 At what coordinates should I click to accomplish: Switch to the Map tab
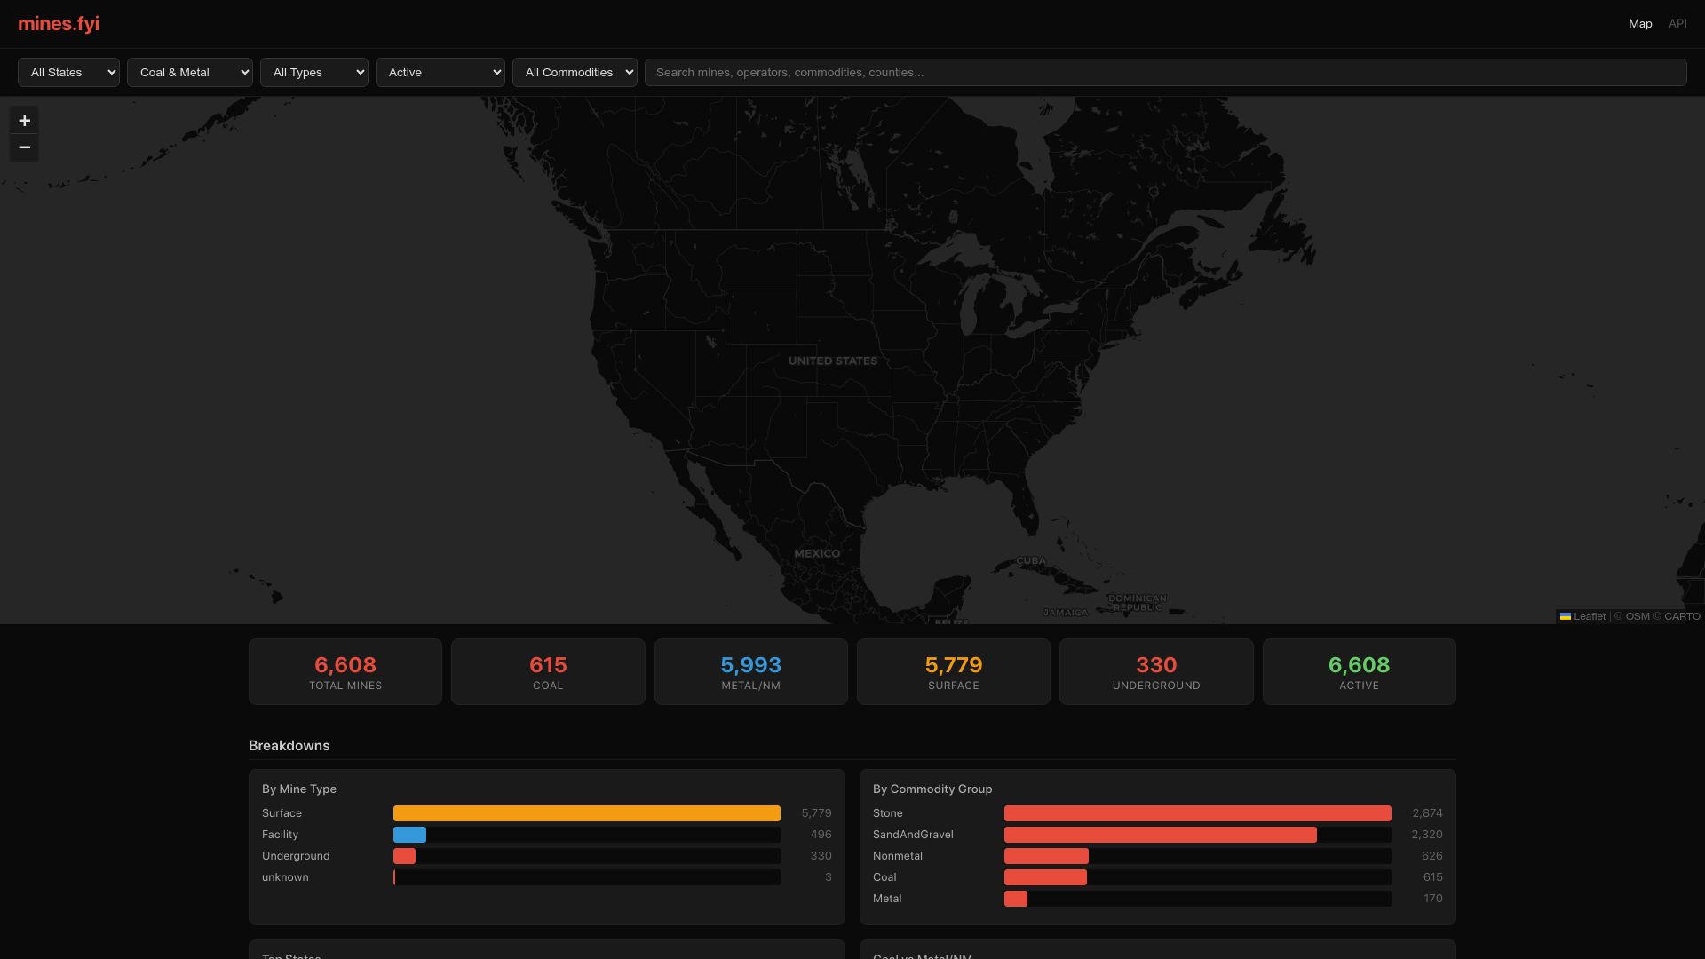pos(1640,24)
